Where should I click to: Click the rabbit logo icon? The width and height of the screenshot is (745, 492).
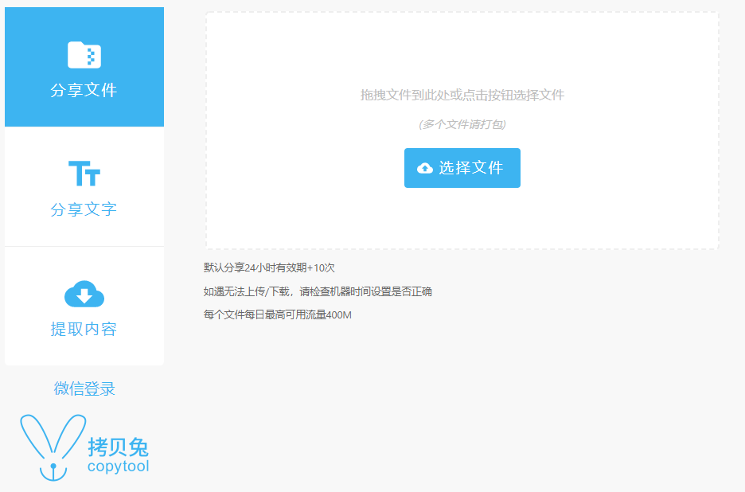tap(53, 447)
